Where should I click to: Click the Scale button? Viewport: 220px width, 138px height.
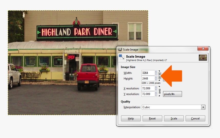(x=174, y=118)
